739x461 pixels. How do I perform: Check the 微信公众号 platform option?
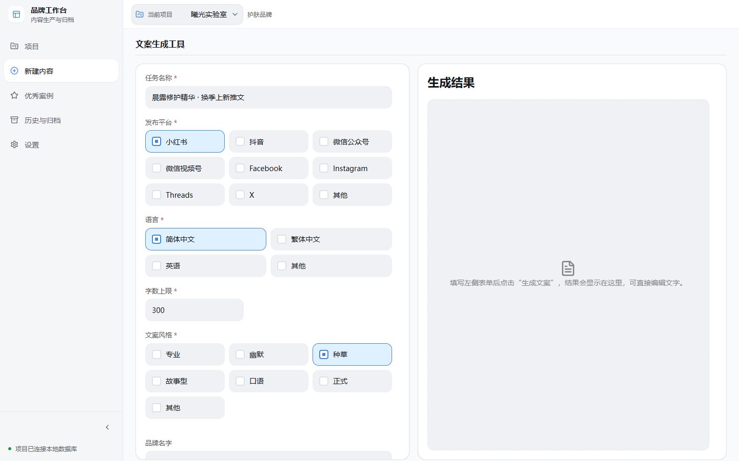coord(352,141)
